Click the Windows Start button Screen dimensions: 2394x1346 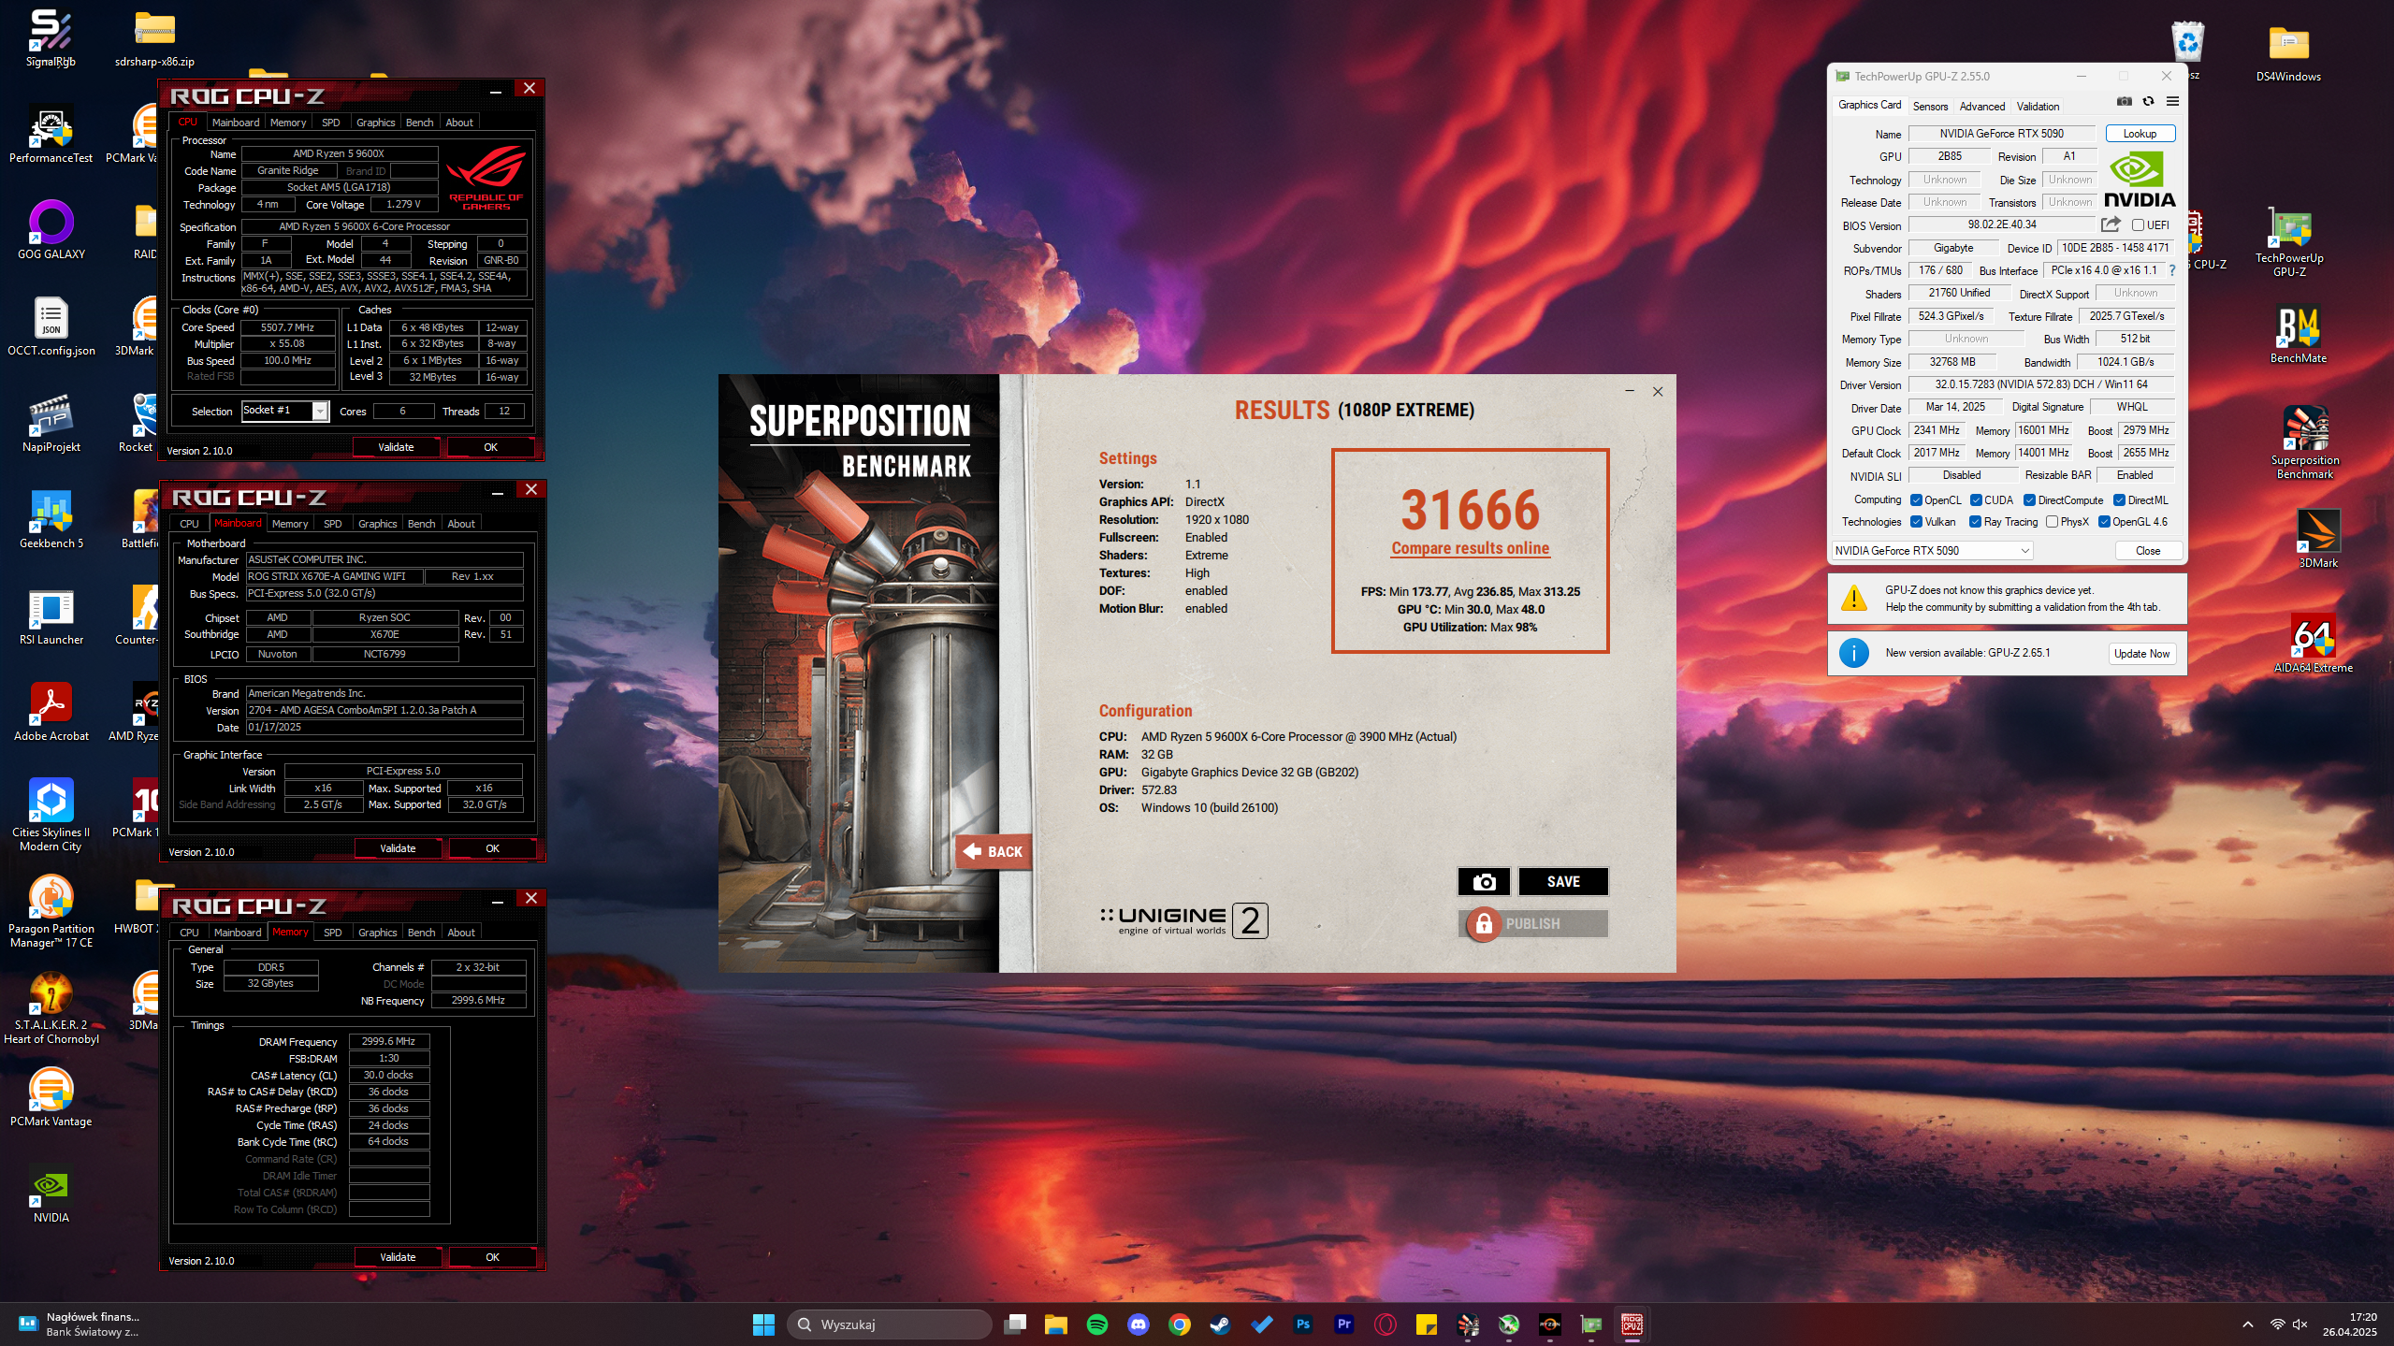[763, 1324]
